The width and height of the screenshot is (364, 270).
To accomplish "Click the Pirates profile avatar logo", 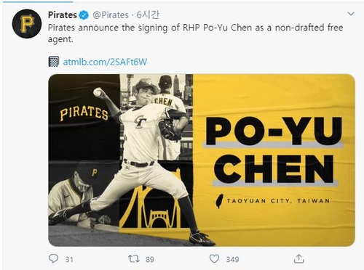I will click(27, 24).
